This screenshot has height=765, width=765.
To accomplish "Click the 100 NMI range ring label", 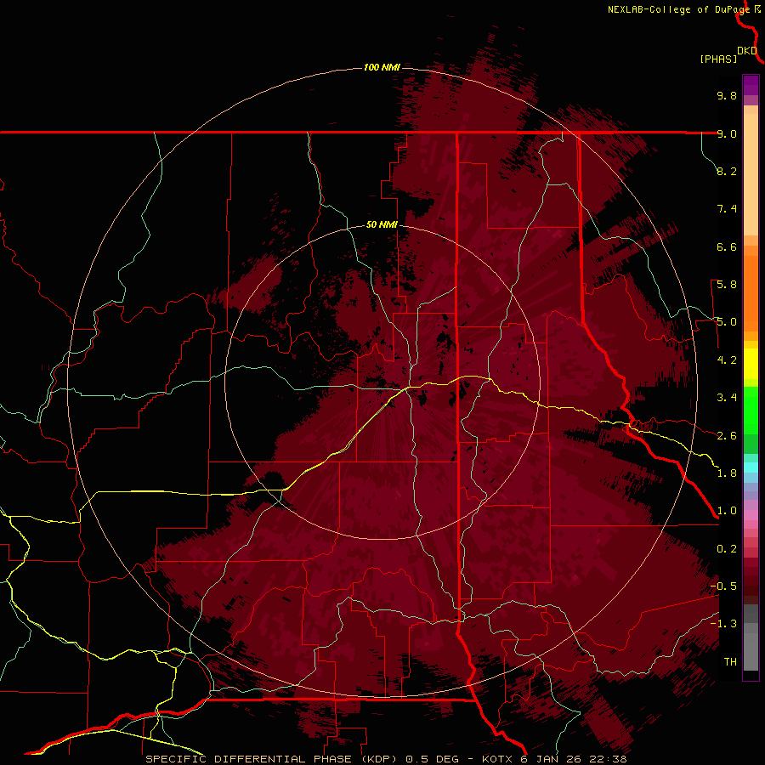I will pyautogui.click(x=382, y=67).
